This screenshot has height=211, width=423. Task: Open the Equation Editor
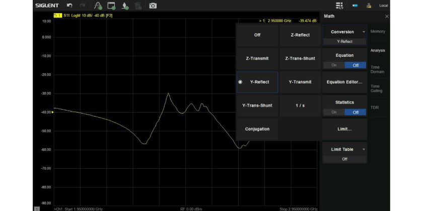[344, 82]
